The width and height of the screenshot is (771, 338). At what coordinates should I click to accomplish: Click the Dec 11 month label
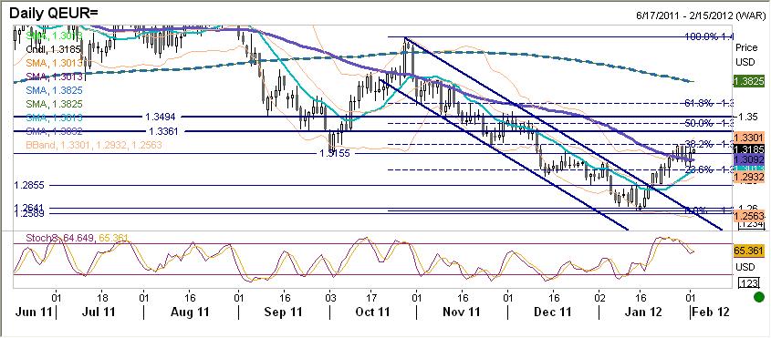click(553, 312)
